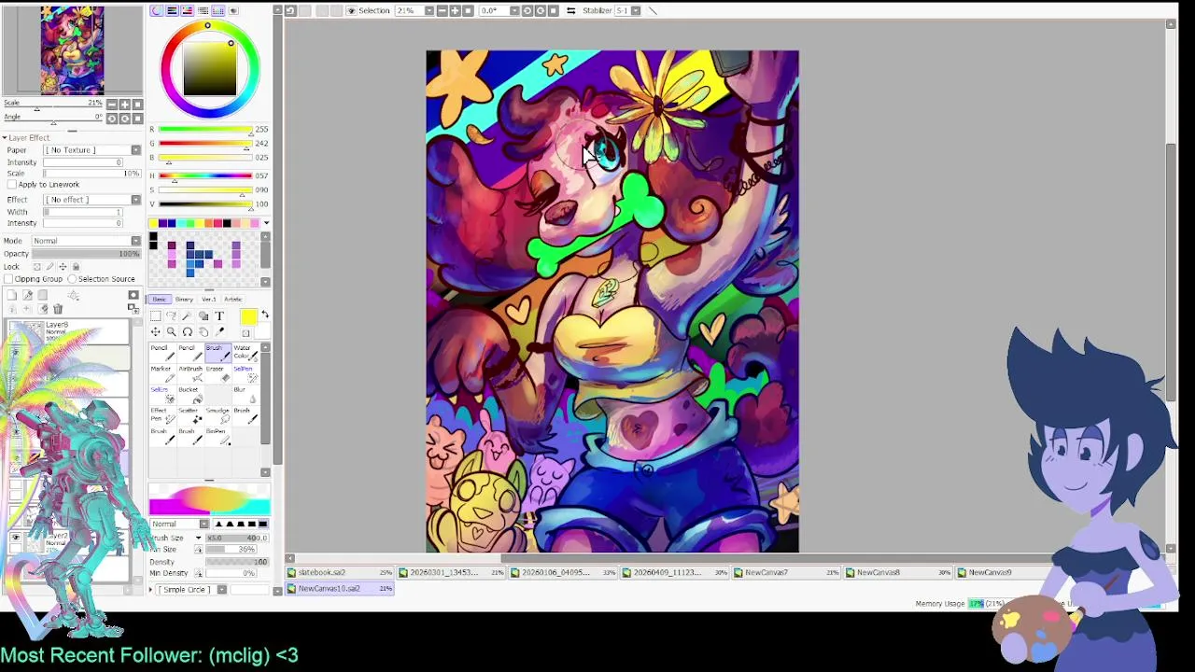The height and width of the screenshot is (672, 1195).
Task: Select the rectangular Selection tool
Action: (x=155, y=315)
